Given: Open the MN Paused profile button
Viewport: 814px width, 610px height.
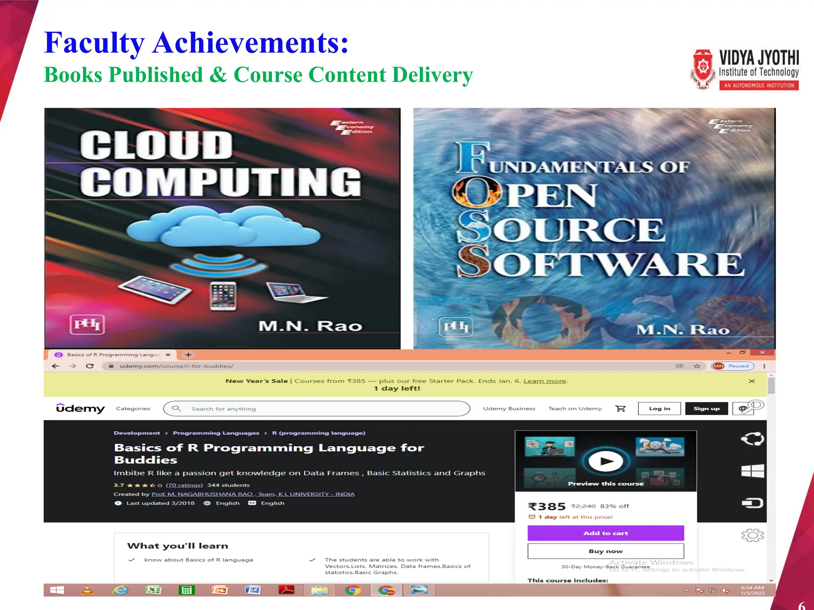Looking at the screenshot, I should pos(733,366).
